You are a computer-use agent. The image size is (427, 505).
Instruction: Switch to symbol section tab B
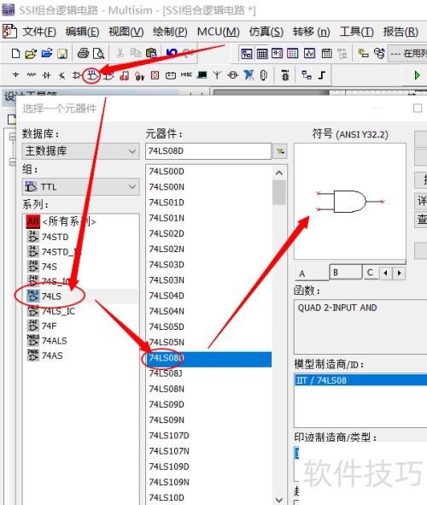pyautogui.click(x=346, y=272)
